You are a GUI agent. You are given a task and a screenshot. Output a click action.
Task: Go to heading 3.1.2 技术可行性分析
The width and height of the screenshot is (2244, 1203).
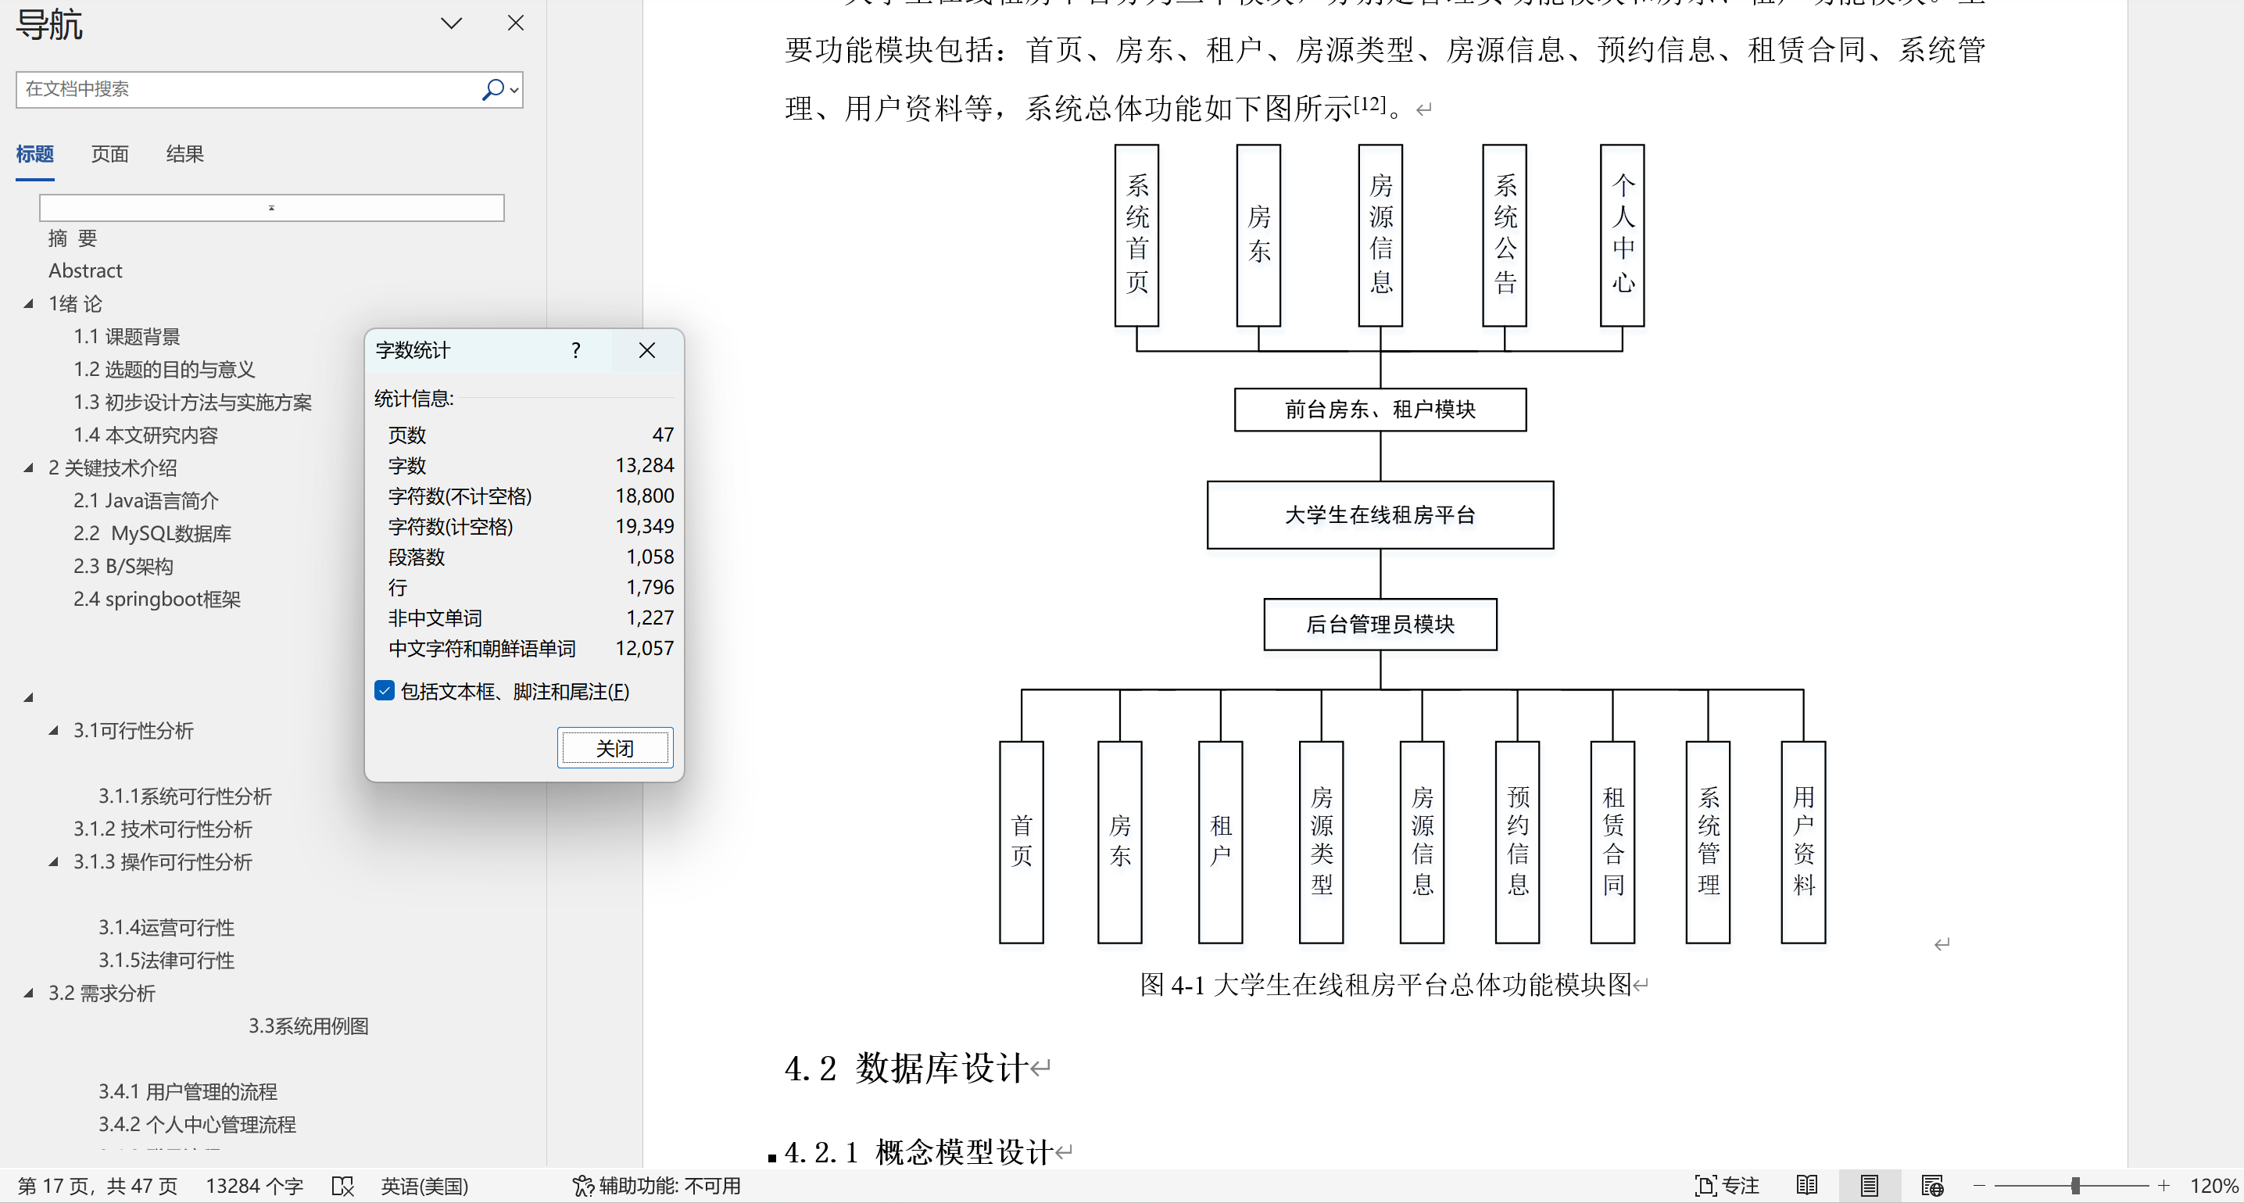coord(163,829)
